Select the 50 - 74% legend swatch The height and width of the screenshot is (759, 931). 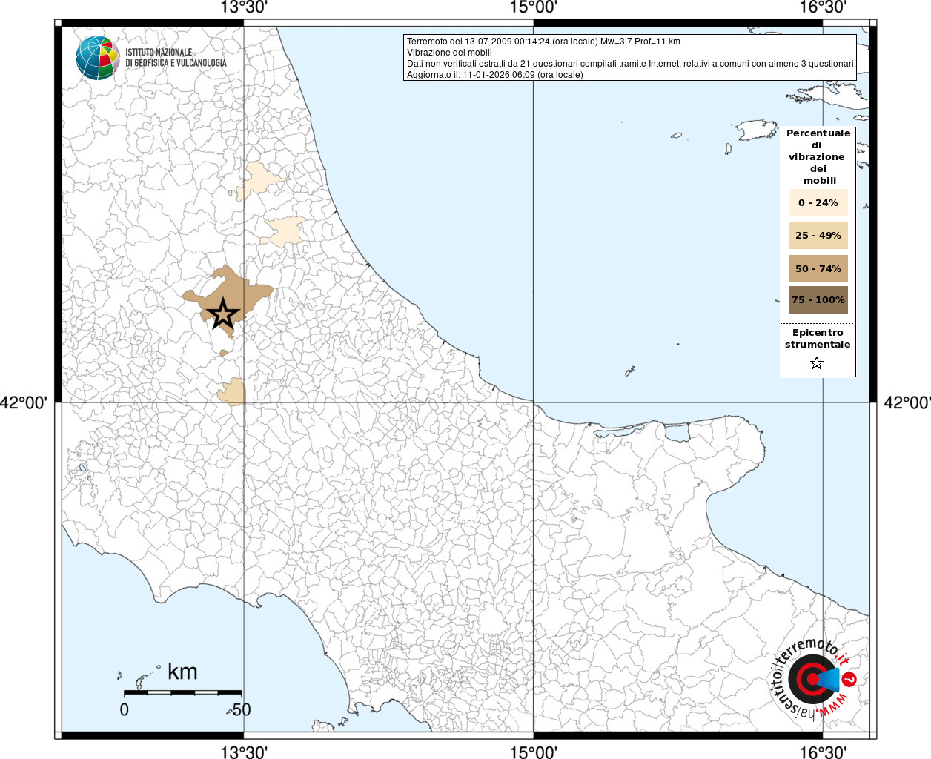tap(818, 268)
